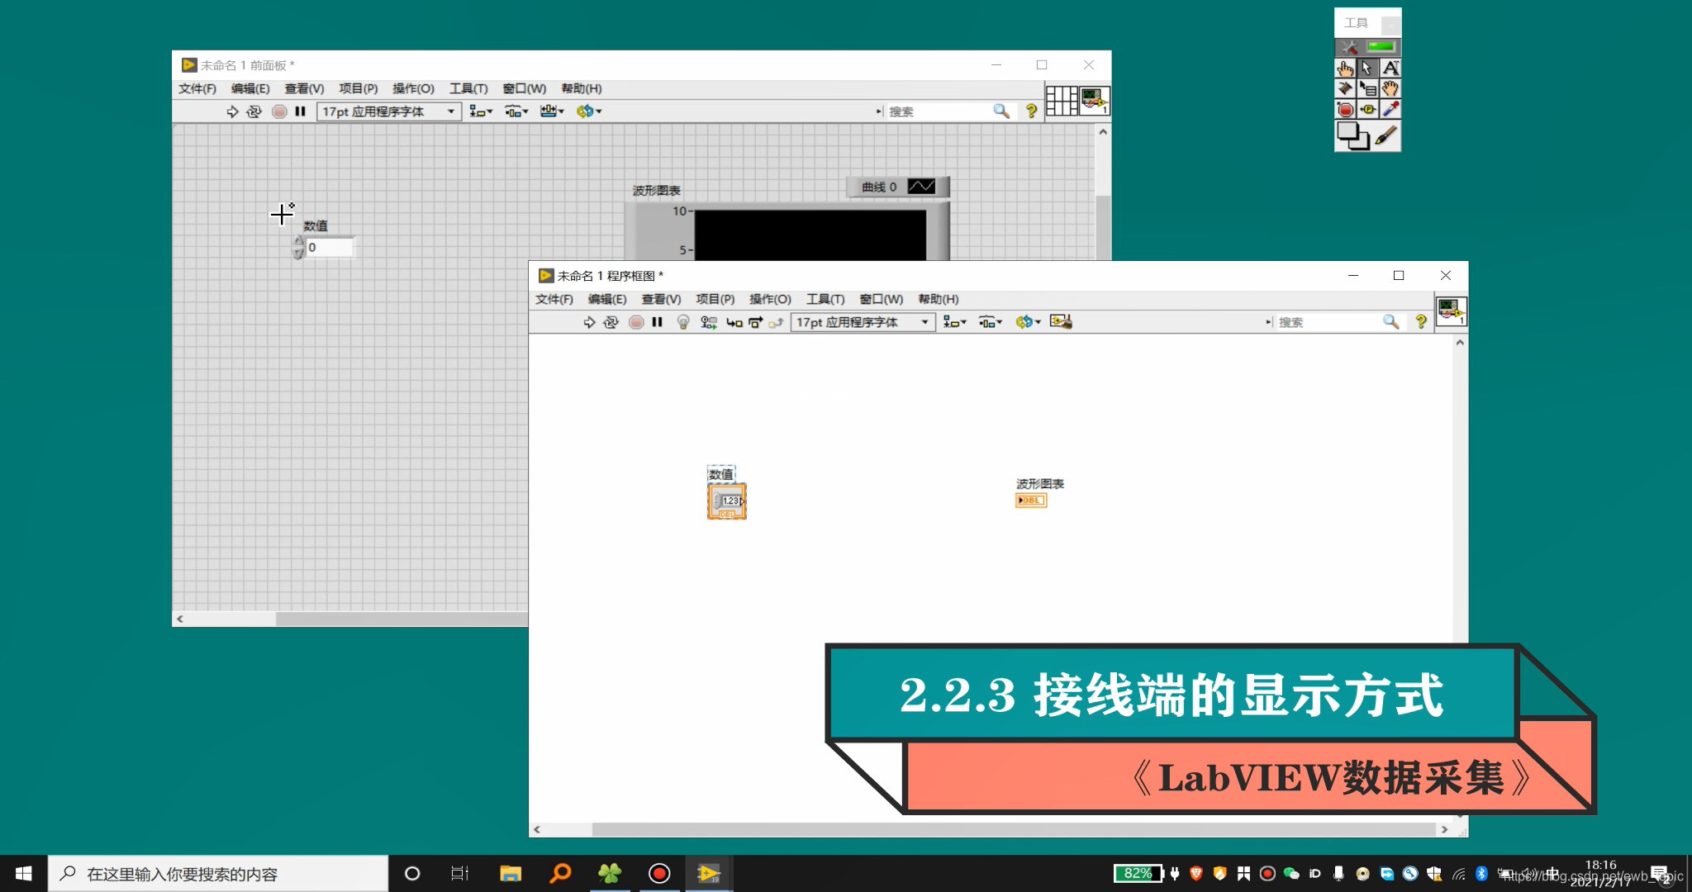Click search magnifier icon in block diagram window
Image resolution: width=1692 pixels, height=892 pixels.
(x=1391, y=322)
